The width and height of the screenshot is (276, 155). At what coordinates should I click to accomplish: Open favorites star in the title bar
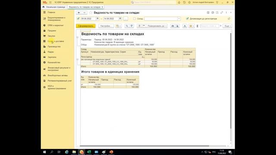tap(189, 2)
